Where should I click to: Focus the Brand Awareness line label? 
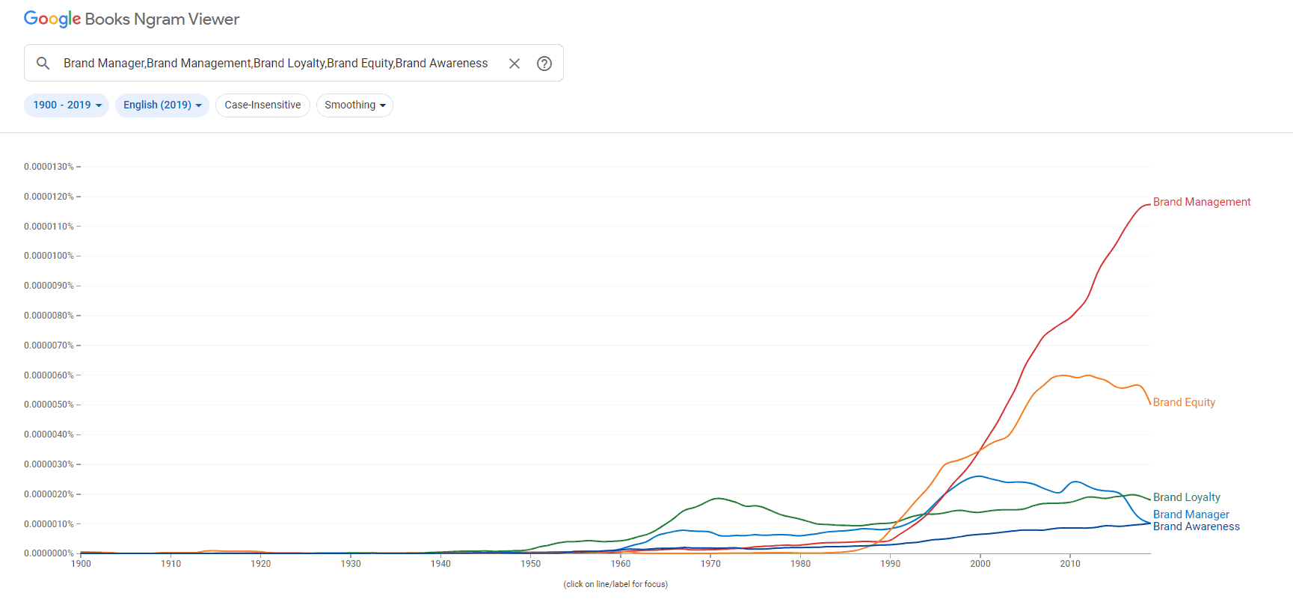click(x=1197, y=526)
